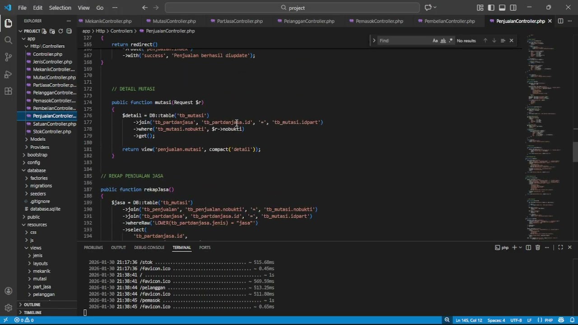This screenshot has width=578, height=325.
Task: Select PHP language mode in status bar
Action: tap(549, 320)
